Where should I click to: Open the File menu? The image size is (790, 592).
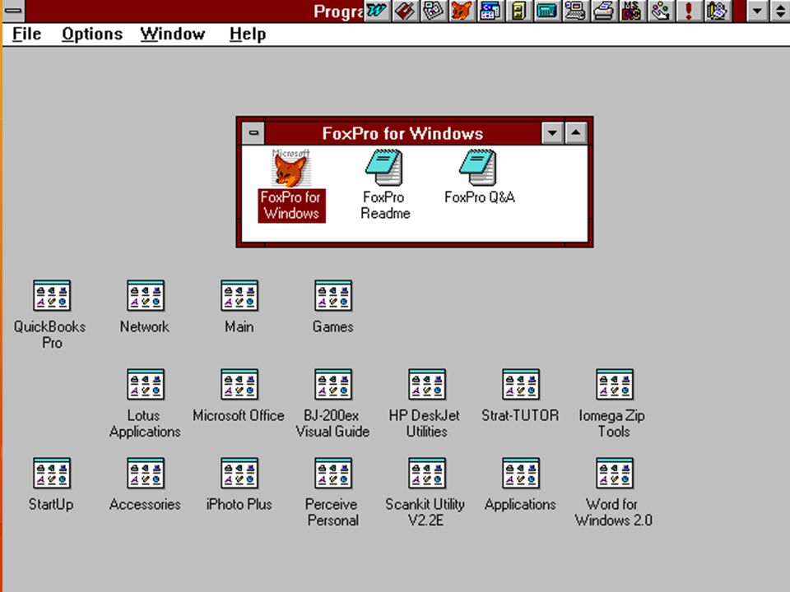coord(26,34)
